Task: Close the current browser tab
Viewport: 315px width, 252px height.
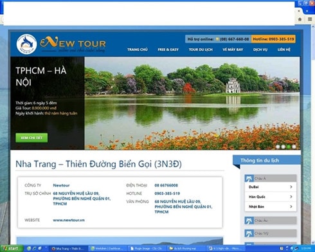Action: (299, 11)
